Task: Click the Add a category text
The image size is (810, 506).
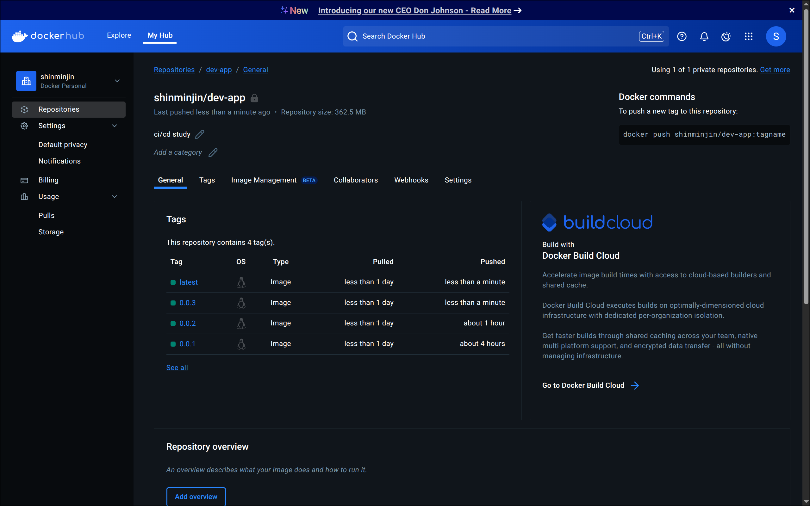Action: coord(178,152)
